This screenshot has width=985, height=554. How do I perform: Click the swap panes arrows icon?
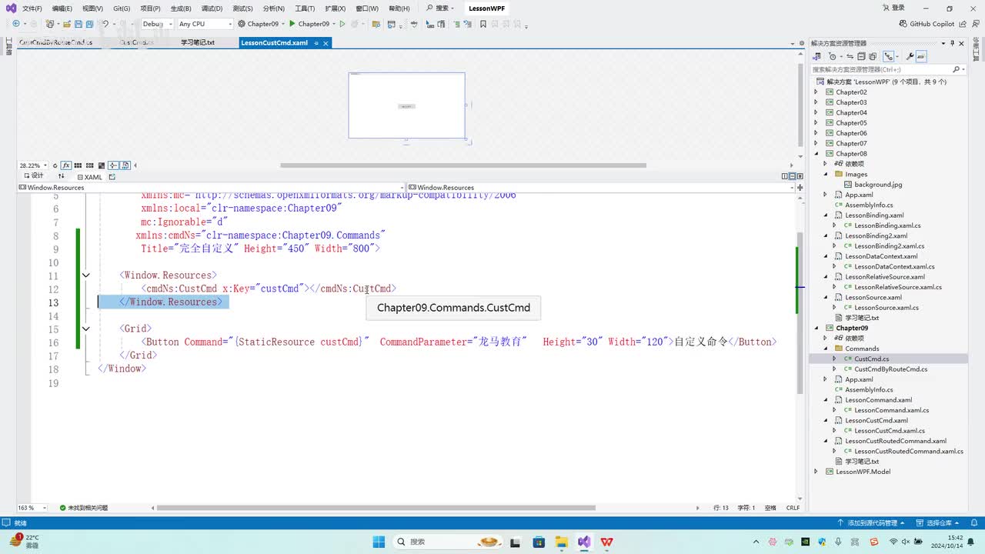[x=62, y=176]
